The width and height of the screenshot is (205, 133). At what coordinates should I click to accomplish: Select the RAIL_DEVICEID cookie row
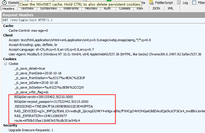[110, 111]
